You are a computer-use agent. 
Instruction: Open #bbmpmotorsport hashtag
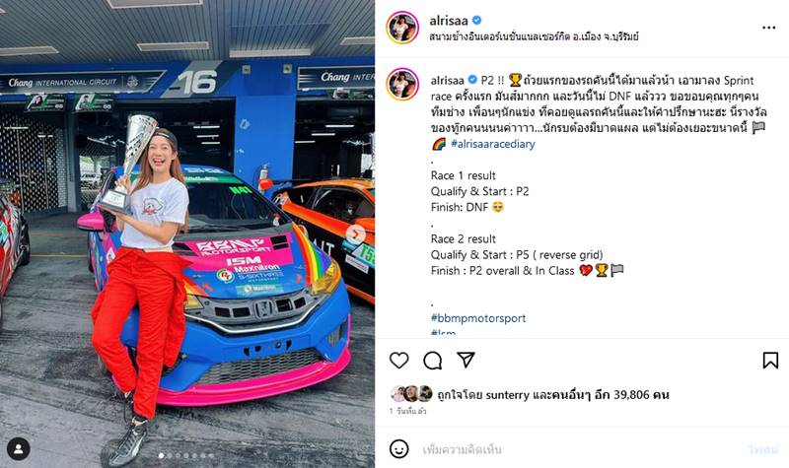pyautogui.click(x=478, y=318)
